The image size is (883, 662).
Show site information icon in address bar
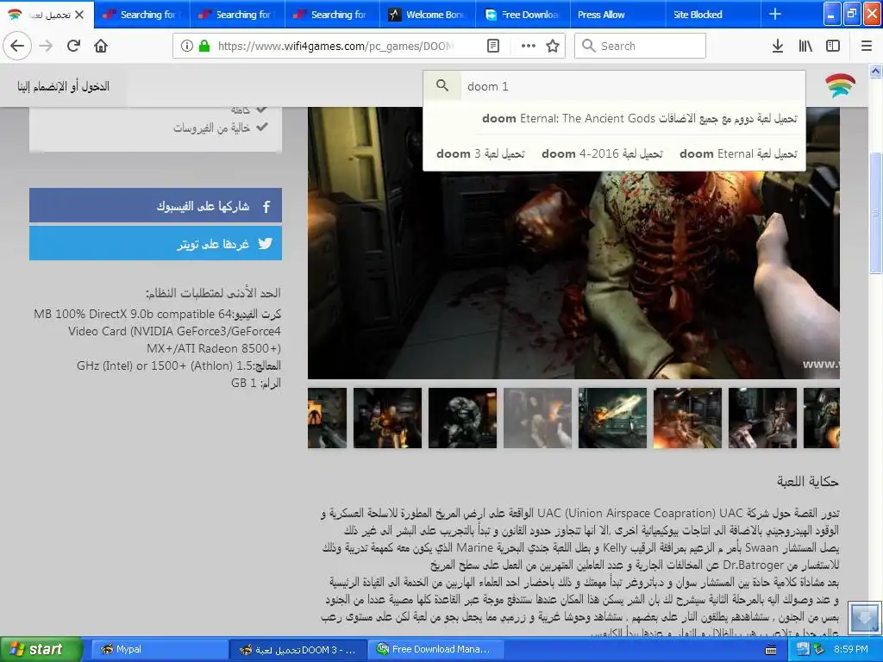(187, 46)
